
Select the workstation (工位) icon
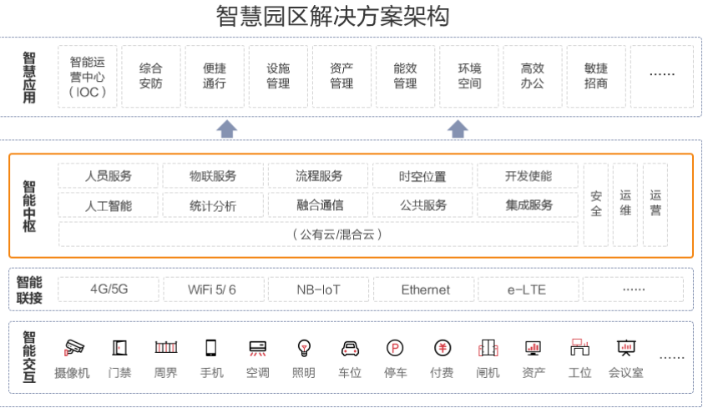(x=579, y=347)
